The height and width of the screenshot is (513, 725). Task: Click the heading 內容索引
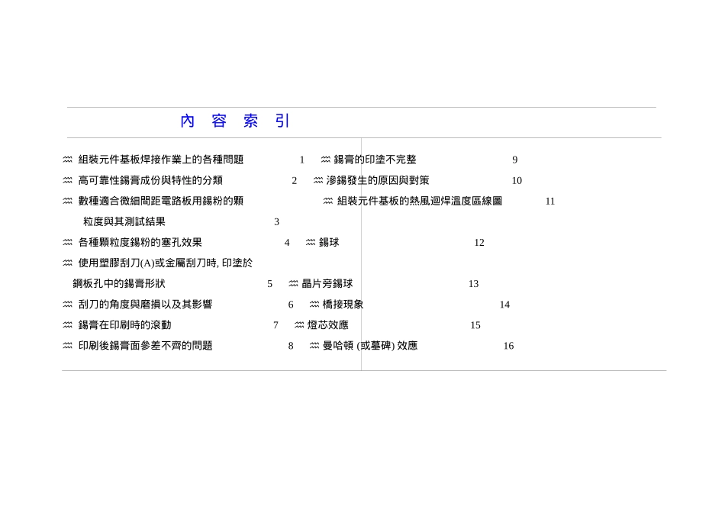[235, 121]
